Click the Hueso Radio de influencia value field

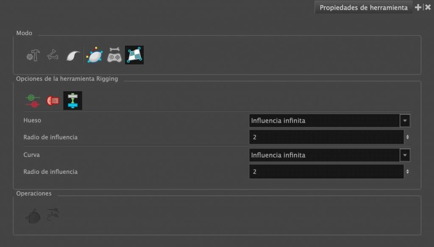coord(326,137)
